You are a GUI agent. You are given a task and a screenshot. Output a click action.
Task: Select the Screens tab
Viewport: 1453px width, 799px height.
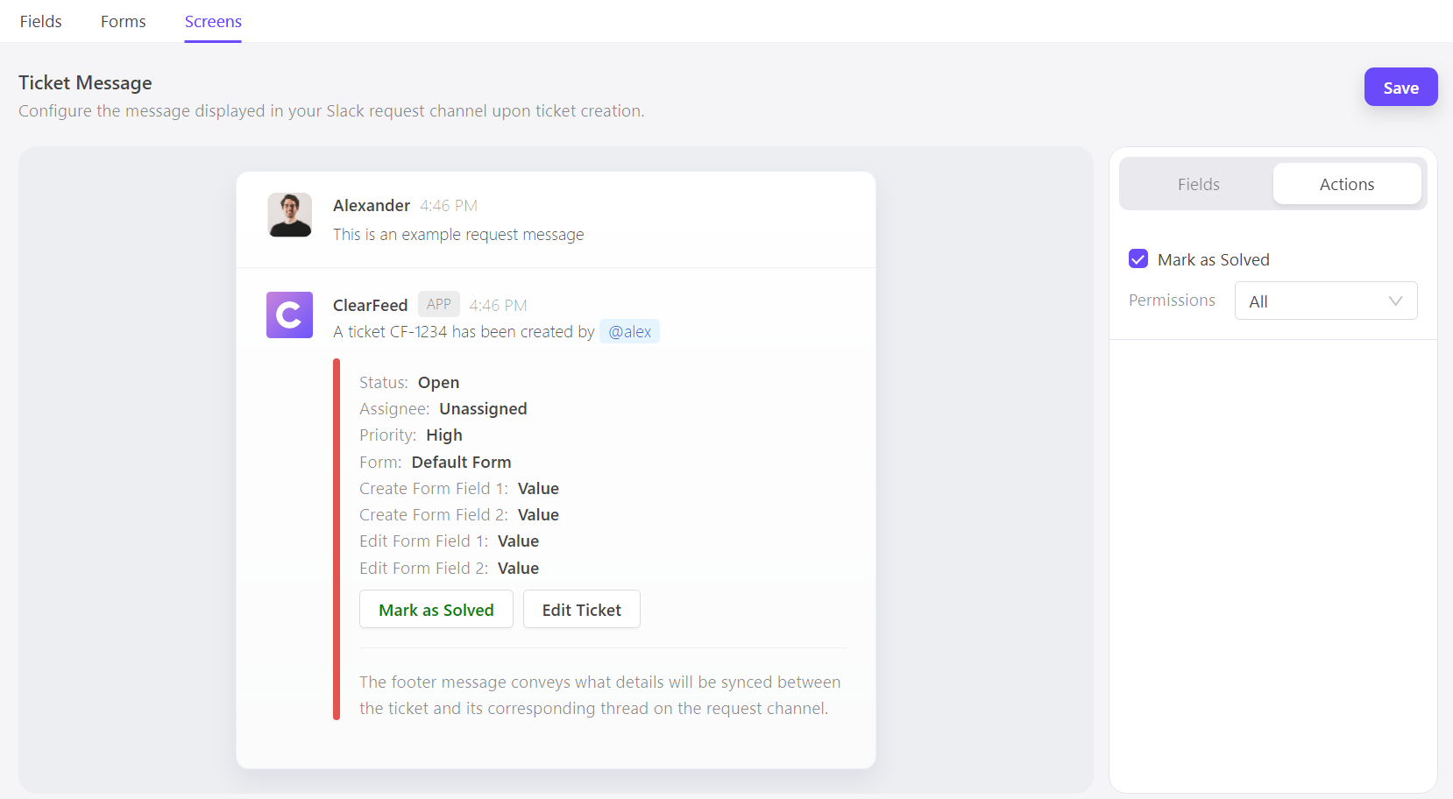point(213,22)
